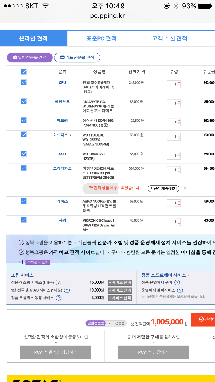Select 일반전문몰 in the total price toggle

(x=96, y=323)
